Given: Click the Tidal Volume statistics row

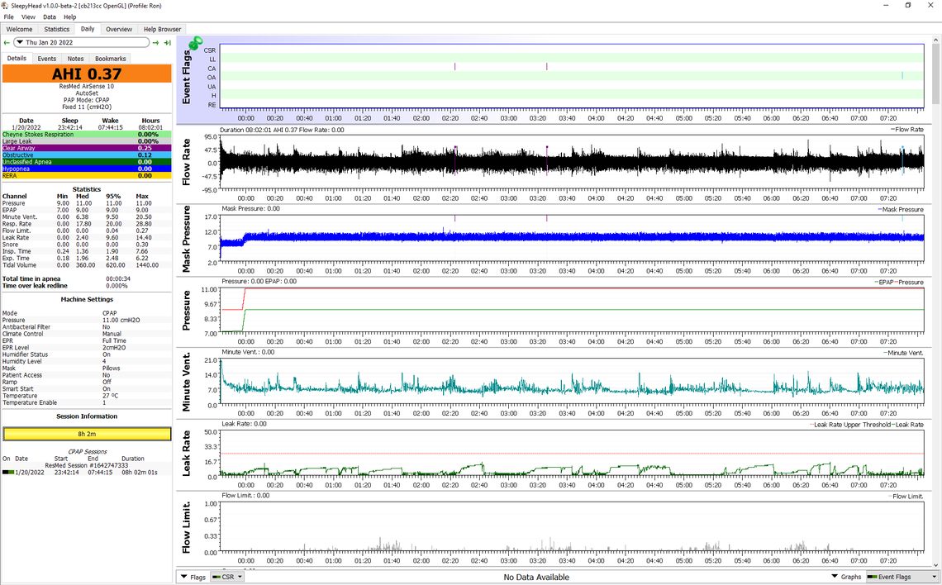Looking at the screenshot, I should pyautogui.click(x=87, y=265).
